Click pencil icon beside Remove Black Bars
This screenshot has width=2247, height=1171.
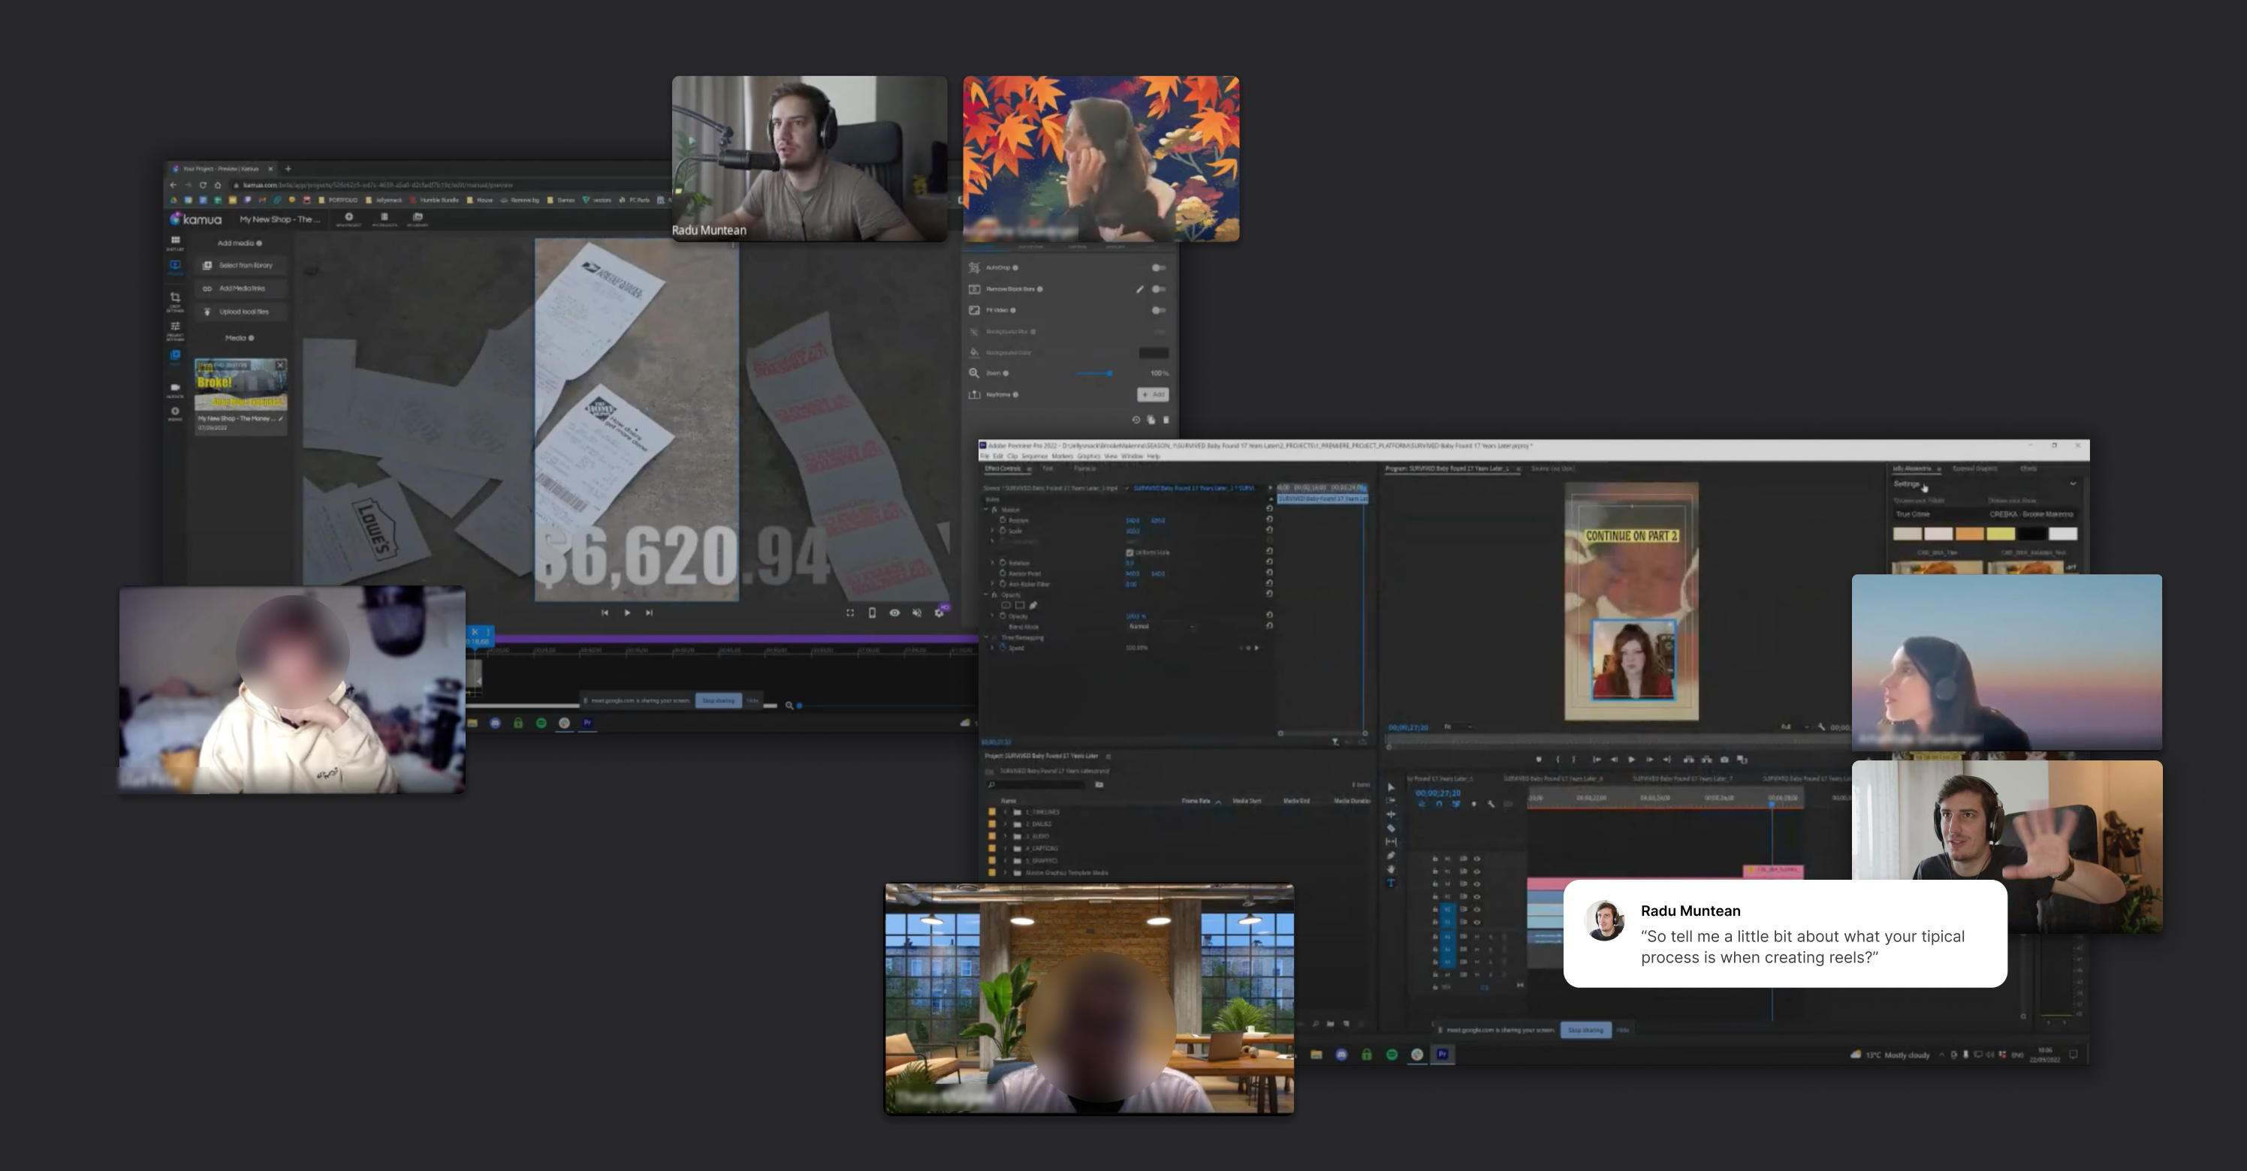(x=1139, y=290)
